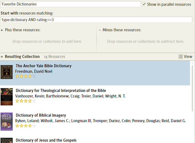Click the Minus these resources drop area
195x143 pixels.
pos(145,41)
